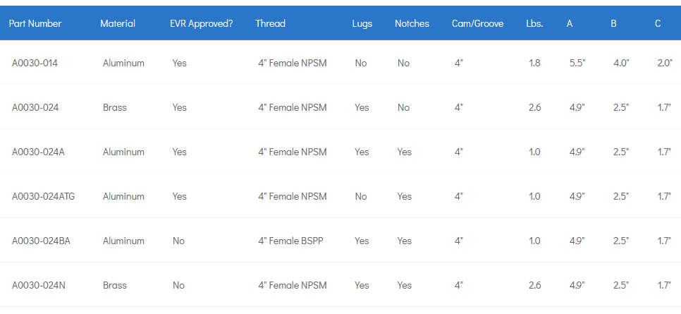Click the Lbs. column header
This screenshot has width=681, height=314.
534,23
